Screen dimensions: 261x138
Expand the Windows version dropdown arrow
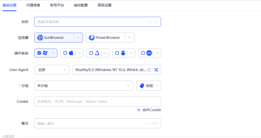(x=53, y=53)
